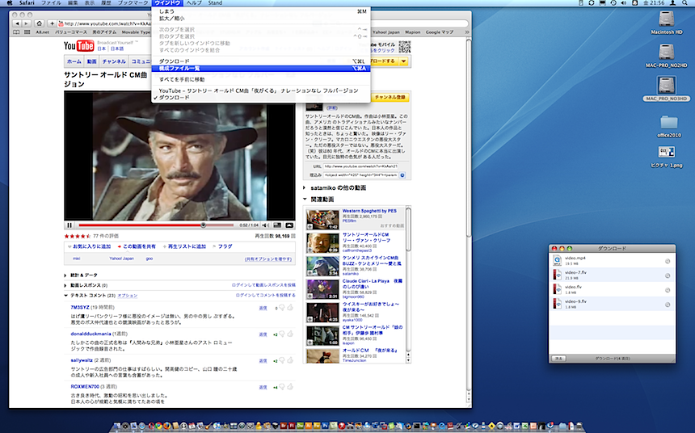This screenshot has height=433, width=695.
Task: Flag the video with フラグ link
Action: point(225,246)
